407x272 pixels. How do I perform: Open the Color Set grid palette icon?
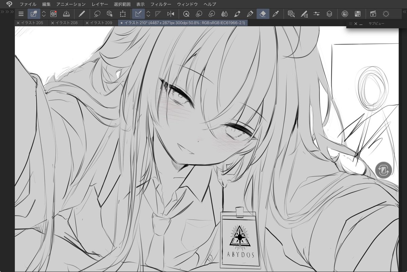pyautogui.click(x=357, y=14)
